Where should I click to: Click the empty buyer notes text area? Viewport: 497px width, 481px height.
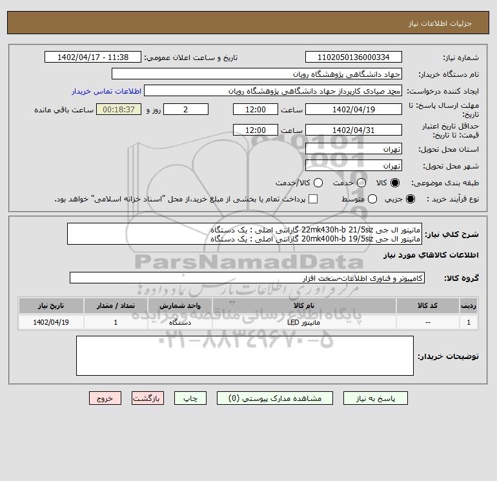coord(245,356)
